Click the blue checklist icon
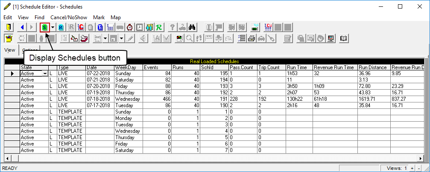The height and width of the screenshot is (172, 430). click(x=242, y=38)
